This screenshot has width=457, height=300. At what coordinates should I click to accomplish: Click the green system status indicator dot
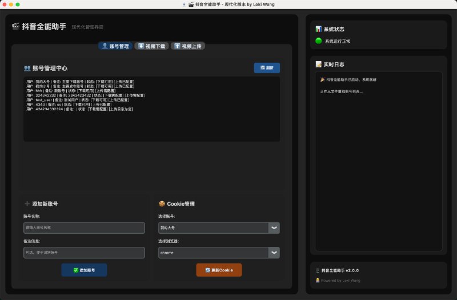click(319, 41)
